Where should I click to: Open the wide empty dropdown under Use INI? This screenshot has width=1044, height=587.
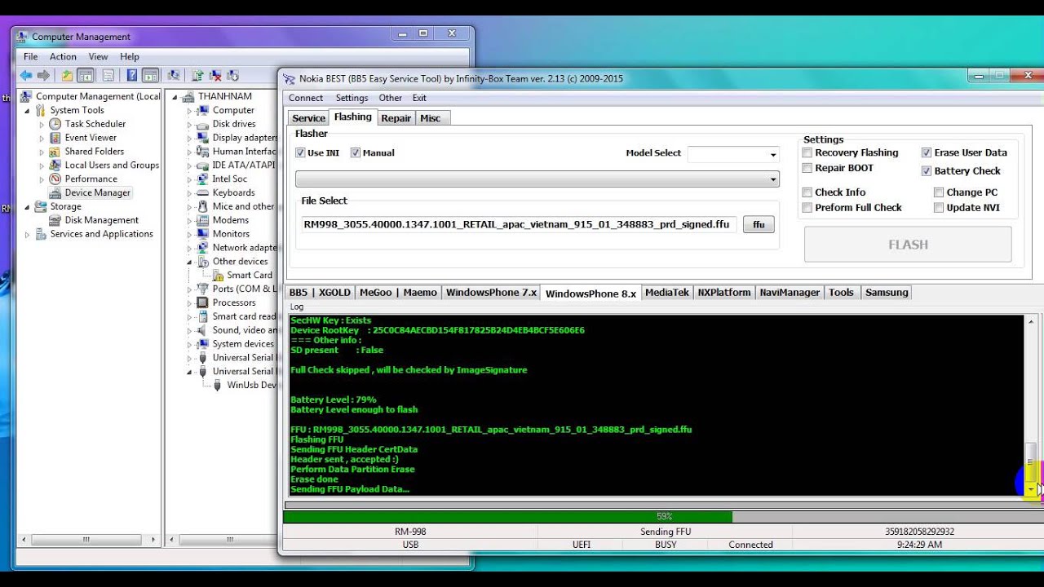(x=537, y=179)
